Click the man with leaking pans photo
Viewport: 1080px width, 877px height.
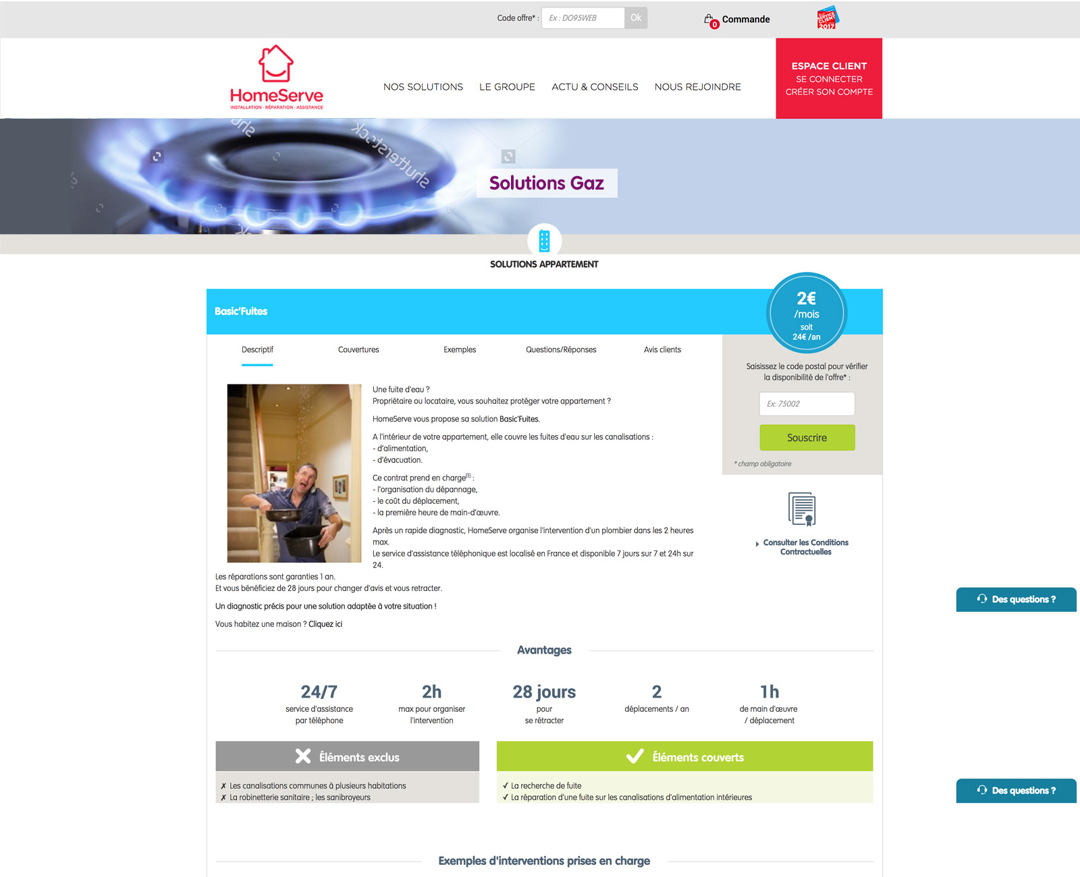tap(294, 473)
